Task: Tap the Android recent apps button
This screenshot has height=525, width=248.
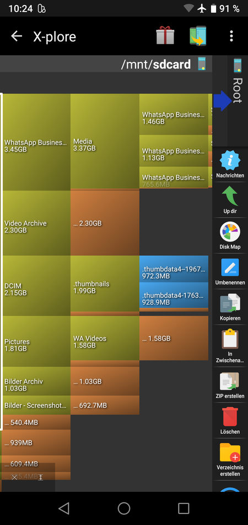Action: coord(184,508)
